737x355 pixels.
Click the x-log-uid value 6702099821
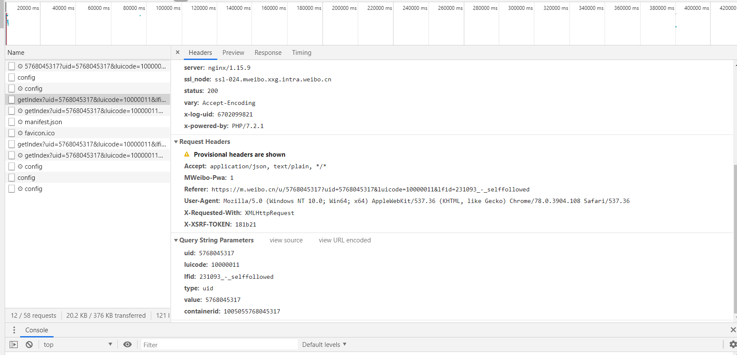235,114
